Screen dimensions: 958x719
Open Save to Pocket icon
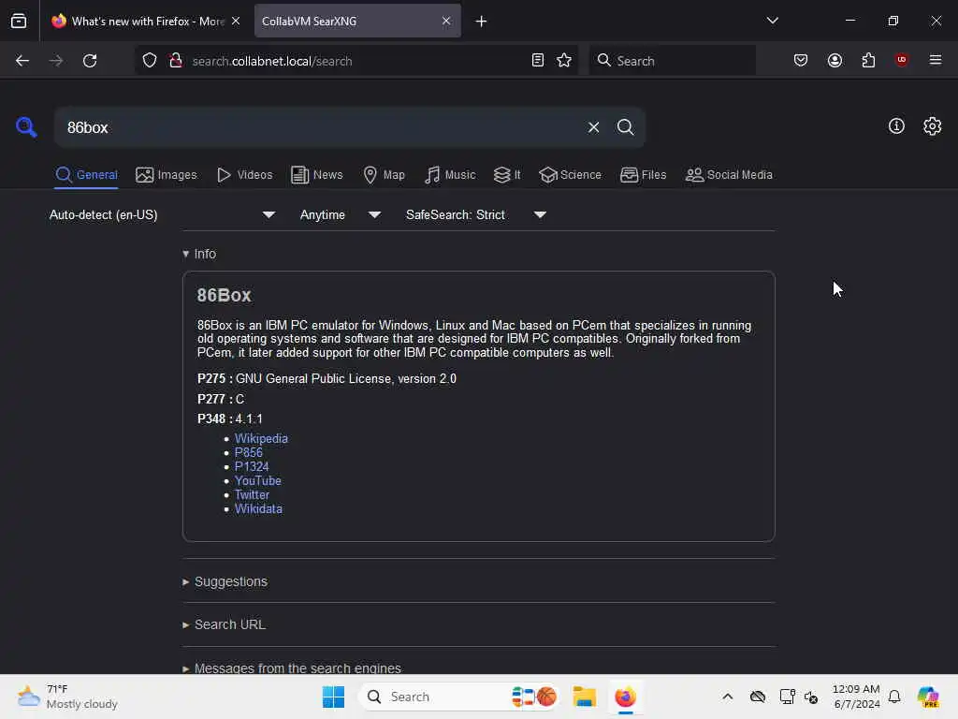(801, 60)
